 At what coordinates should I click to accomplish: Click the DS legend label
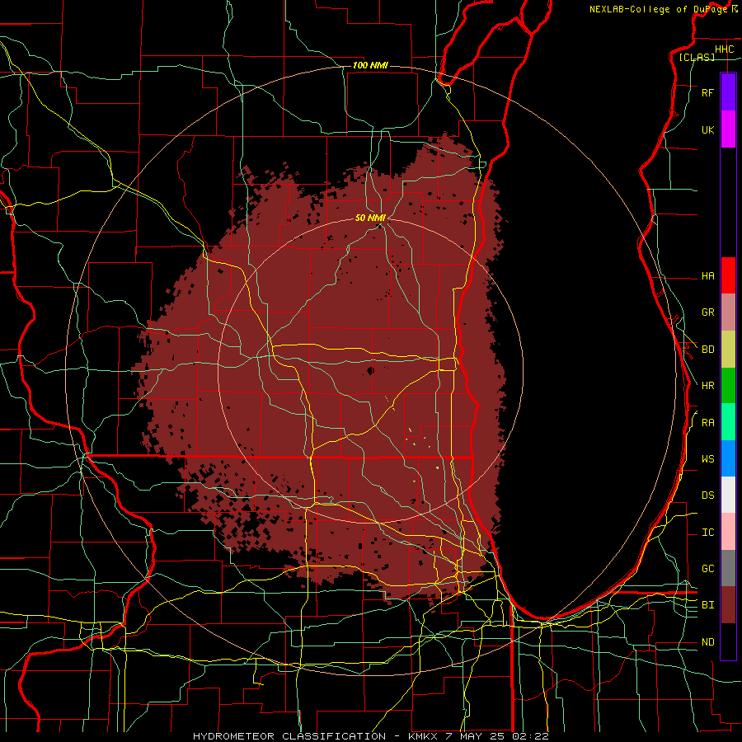[x=707, y=495]
